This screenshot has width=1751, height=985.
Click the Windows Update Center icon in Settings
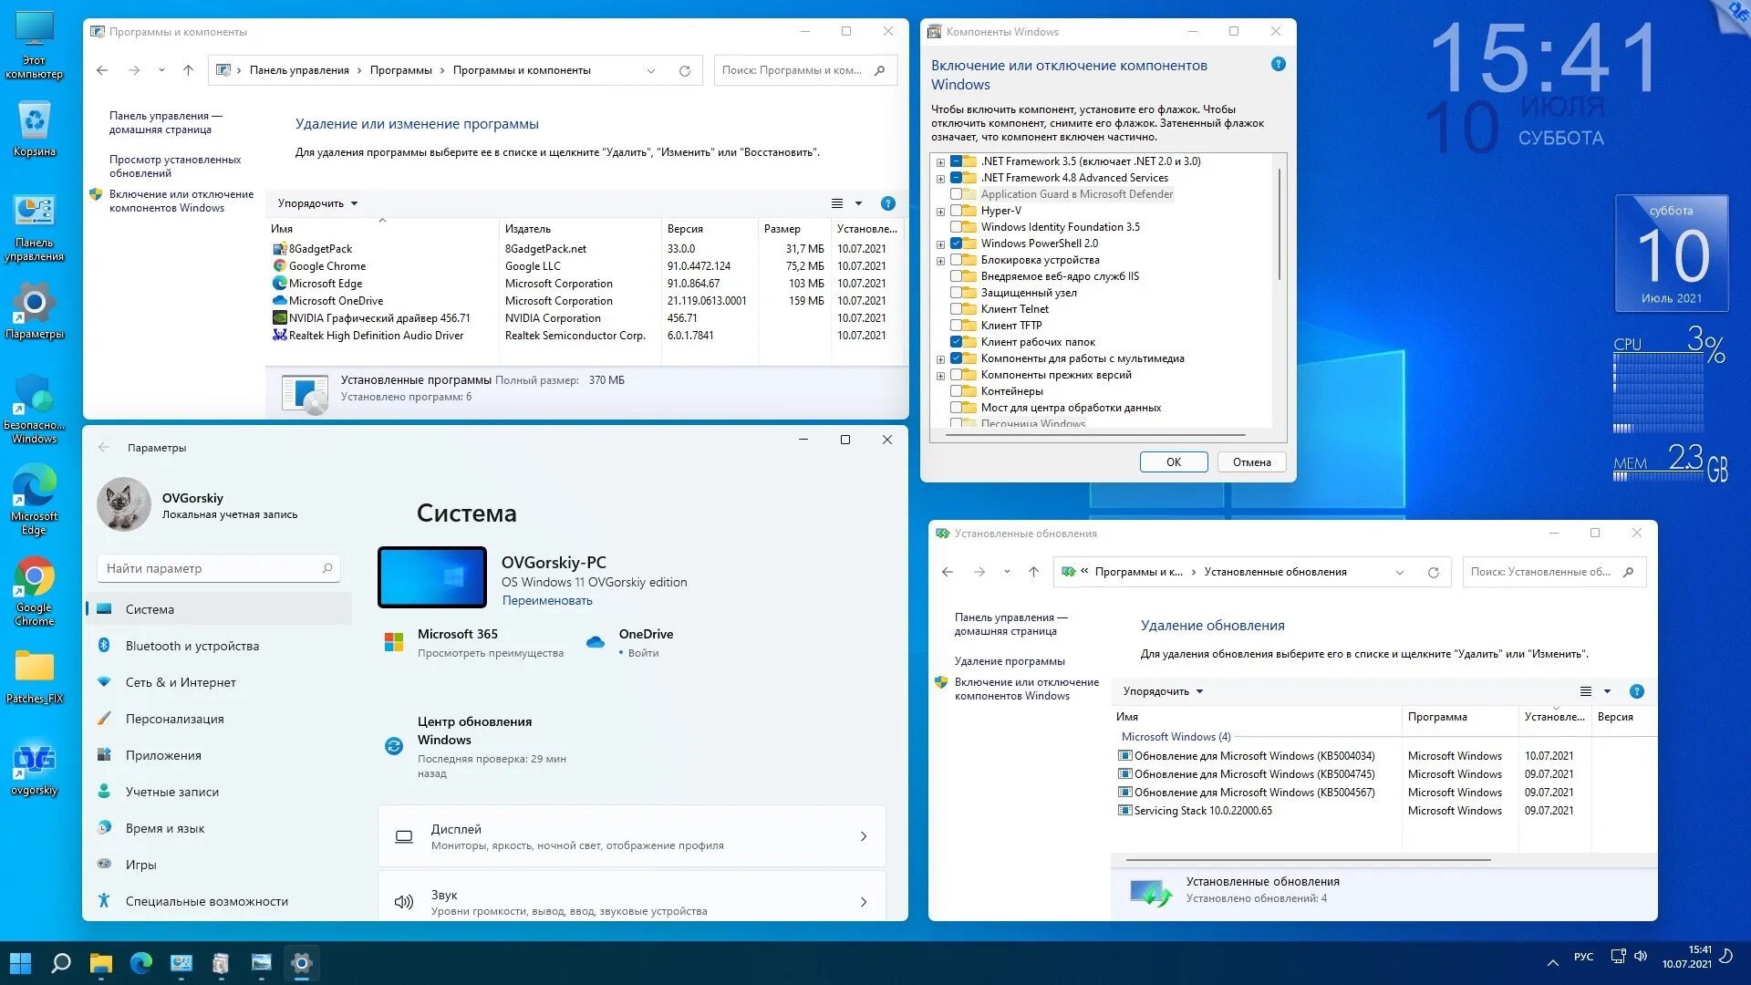pyautogui.click(x=393, y=743)
